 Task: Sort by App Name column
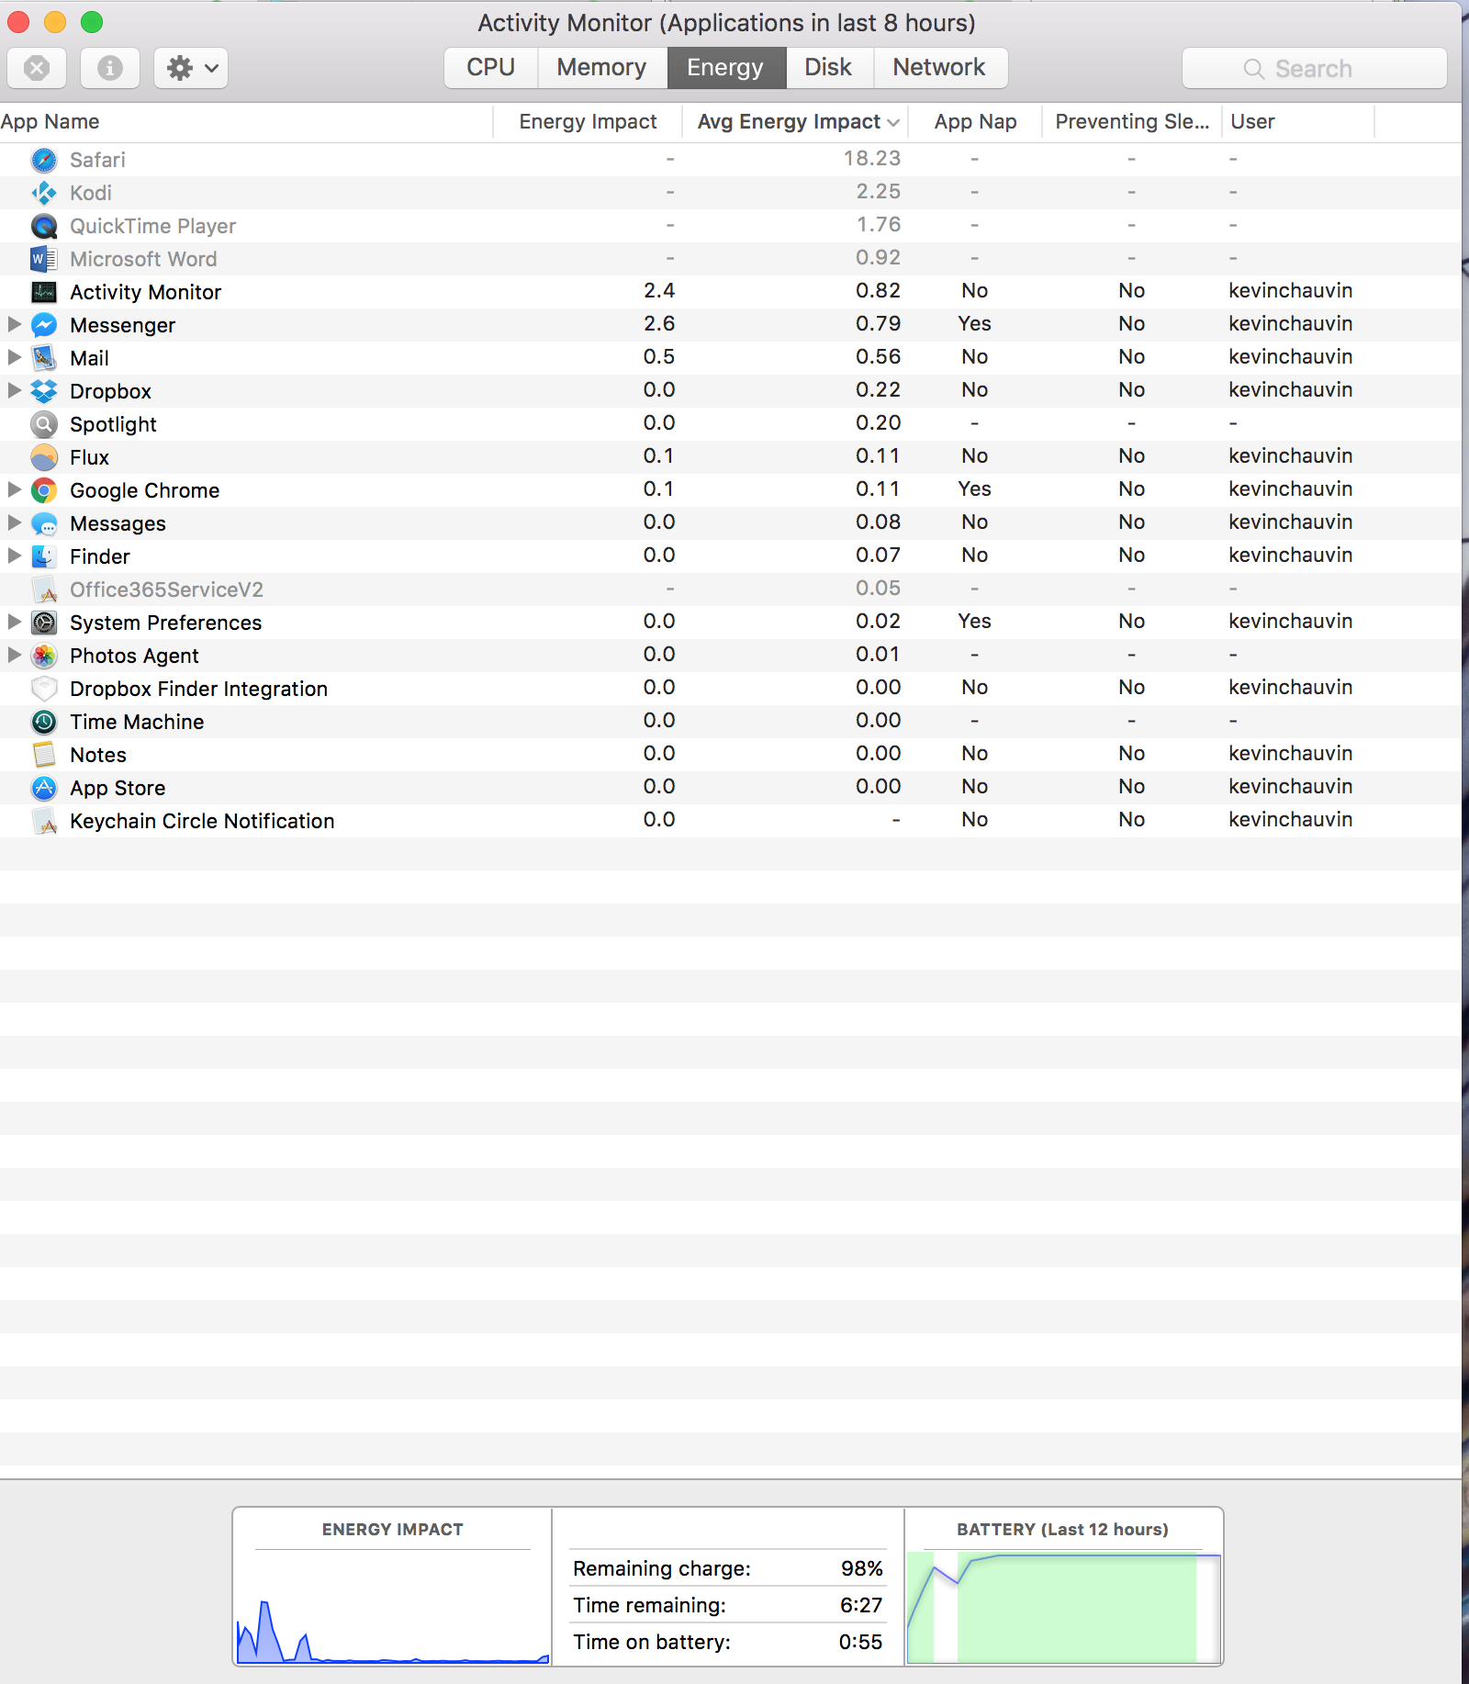(x=246, y=122)
